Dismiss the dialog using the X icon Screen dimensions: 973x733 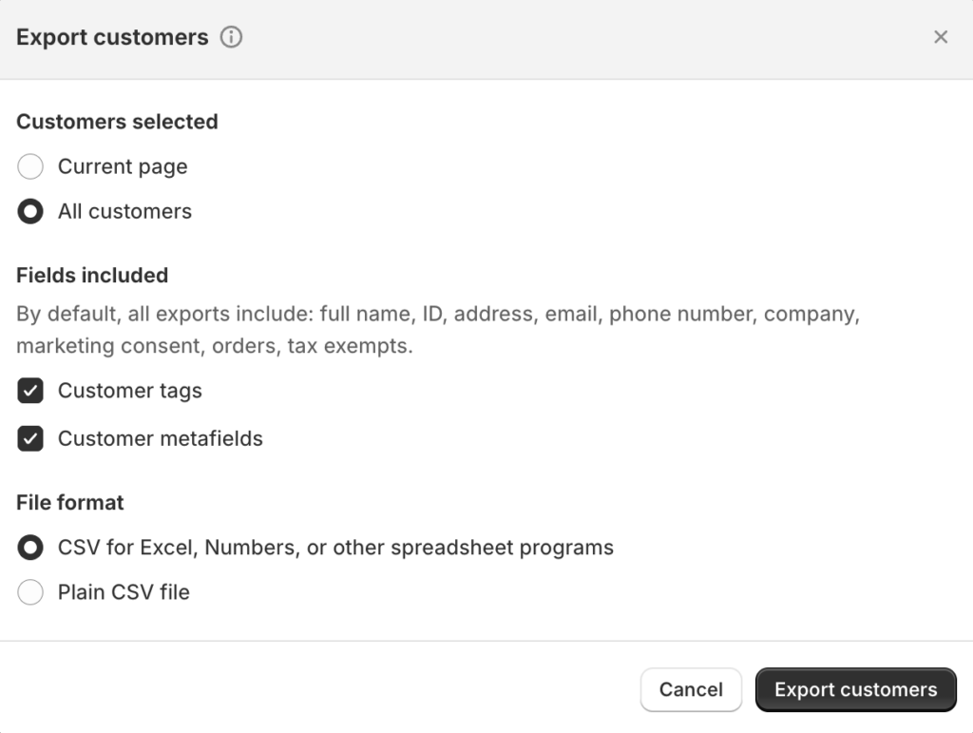tap(941, 37)
